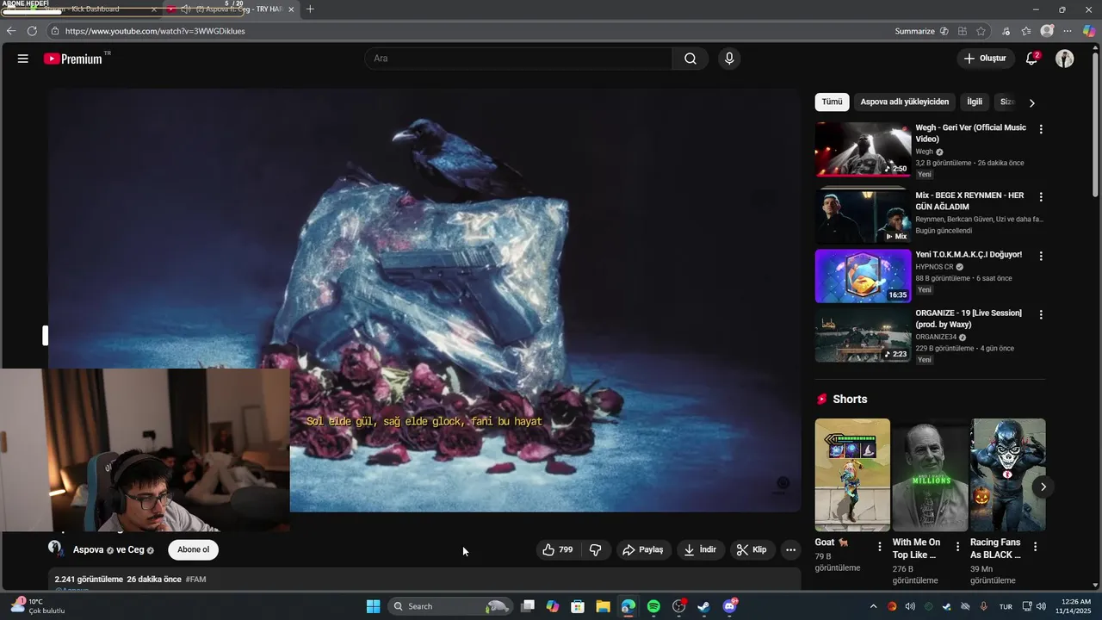Dislike the video with thumbs down
This screenshot has height=620, width=1102.
click(595, 549)
